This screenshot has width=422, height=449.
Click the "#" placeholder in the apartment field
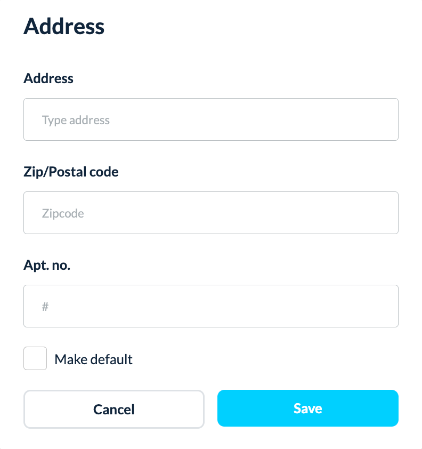(45, 307)
